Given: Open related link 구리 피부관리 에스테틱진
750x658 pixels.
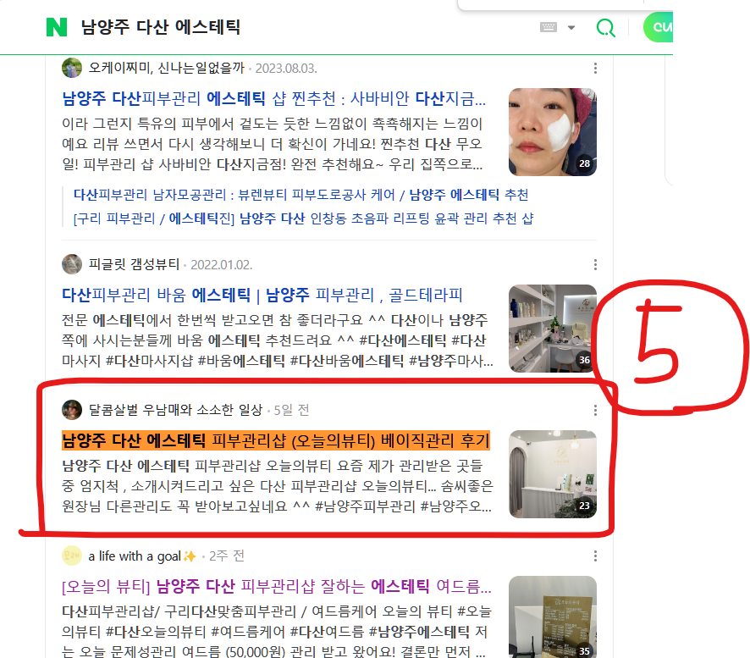Looking at the screenshot, I should (303, 218).
